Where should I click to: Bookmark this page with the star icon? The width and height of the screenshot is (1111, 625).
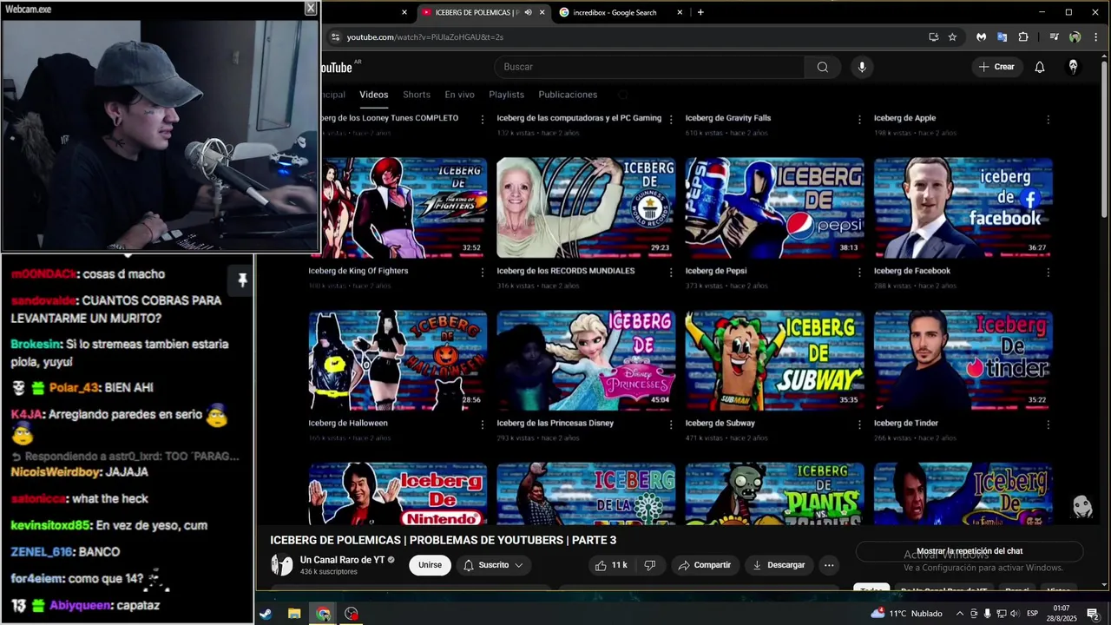[952, 37]
